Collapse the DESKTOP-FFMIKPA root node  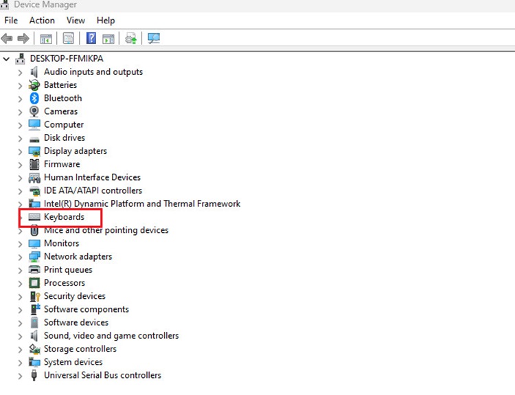coord(7,59)
